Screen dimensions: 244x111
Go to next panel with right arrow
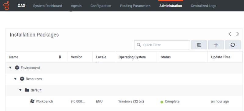[x=238, y=34]
